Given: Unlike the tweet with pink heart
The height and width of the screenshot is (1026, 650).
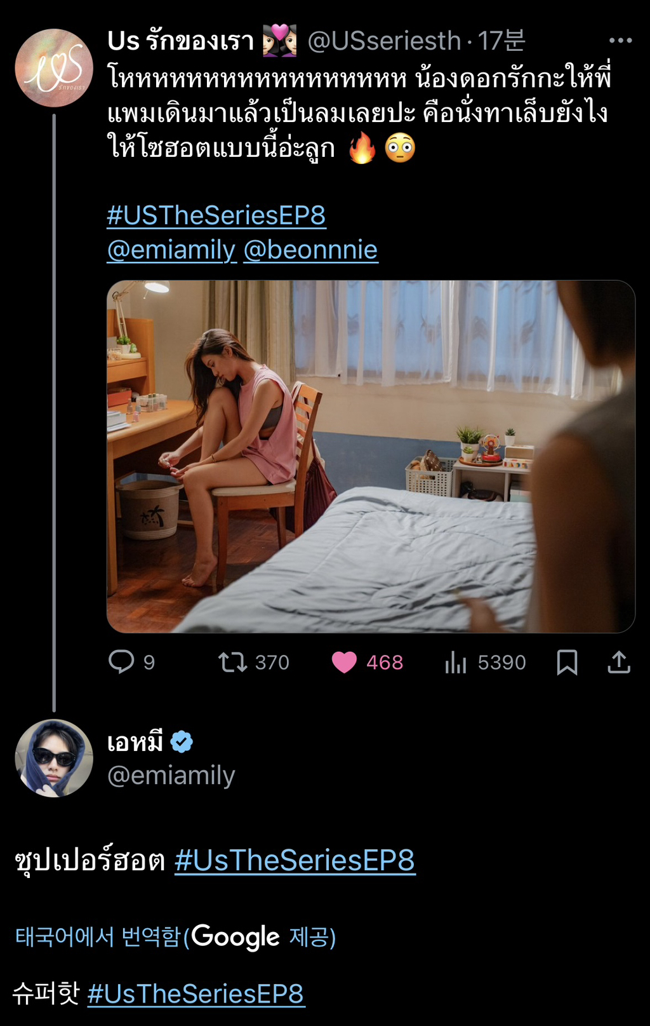Looking at the screenshot, I should tap(345, 663).
